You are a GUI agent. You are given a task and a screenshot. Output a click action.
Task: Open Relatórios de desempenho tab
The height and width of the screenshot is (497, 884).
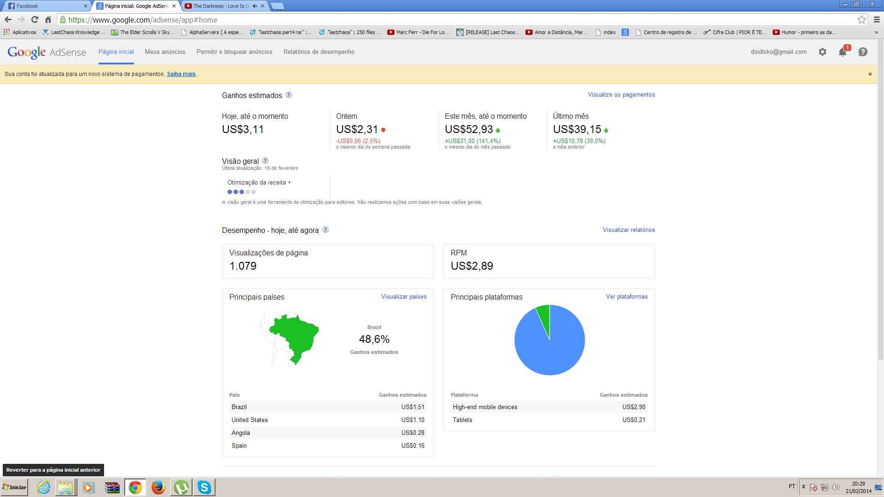(319, 52)
